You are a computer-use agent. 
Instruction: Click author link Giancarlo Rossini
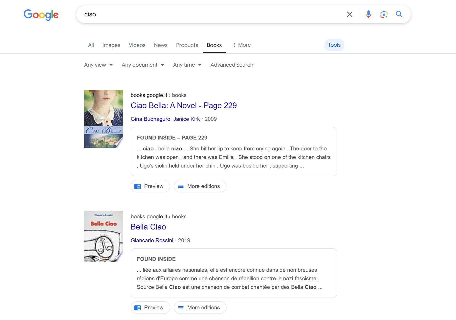[152, 240]
